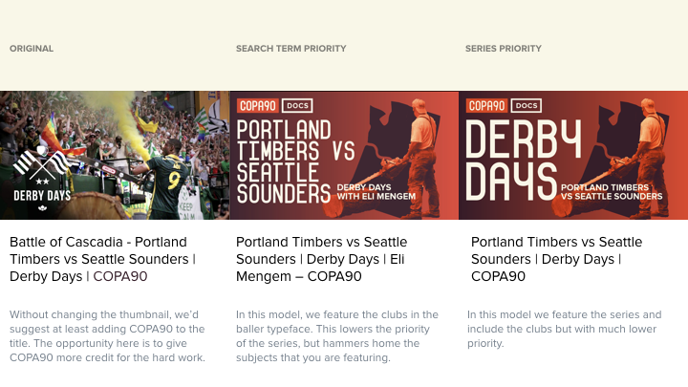Click the purple COPA90 text in original title
The width and height of the screenshot is (688, 387).
120,276
